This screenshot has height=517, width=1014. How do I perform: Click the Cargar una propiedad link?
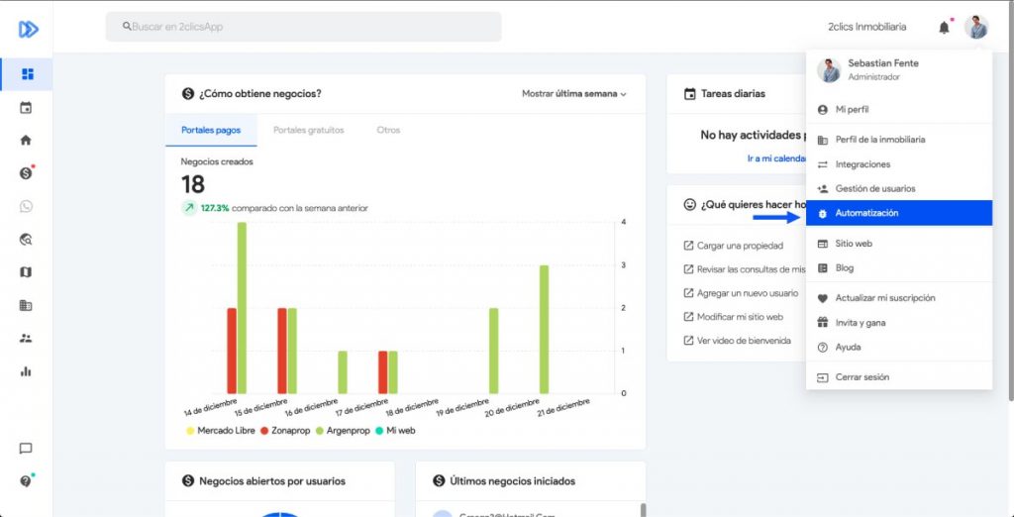click(734, 246)
